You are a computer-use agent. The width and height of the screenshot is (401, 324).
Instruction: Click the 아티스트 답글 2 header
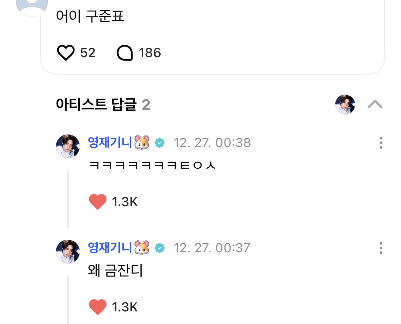[103, 105]
